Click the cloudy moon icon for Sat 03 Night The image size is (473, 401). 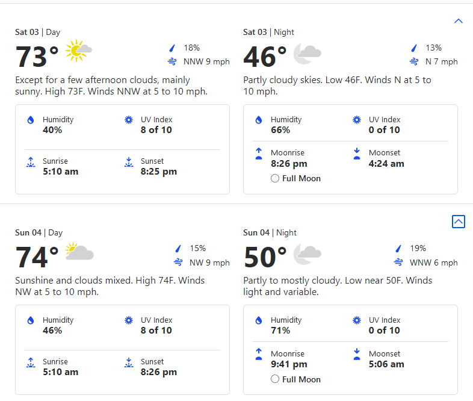pyautogui.click(x=307, y=54)
